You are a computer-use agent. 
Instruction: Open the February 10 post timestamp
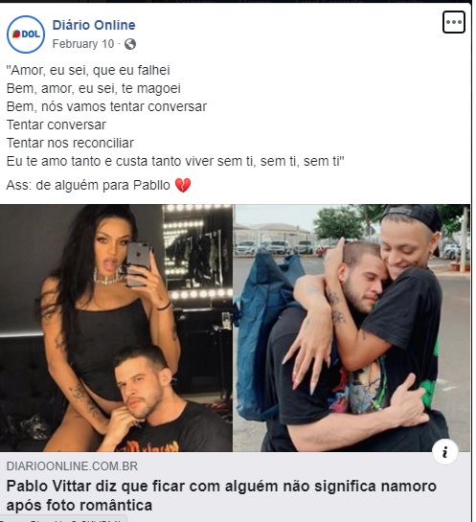click(83, 44)
